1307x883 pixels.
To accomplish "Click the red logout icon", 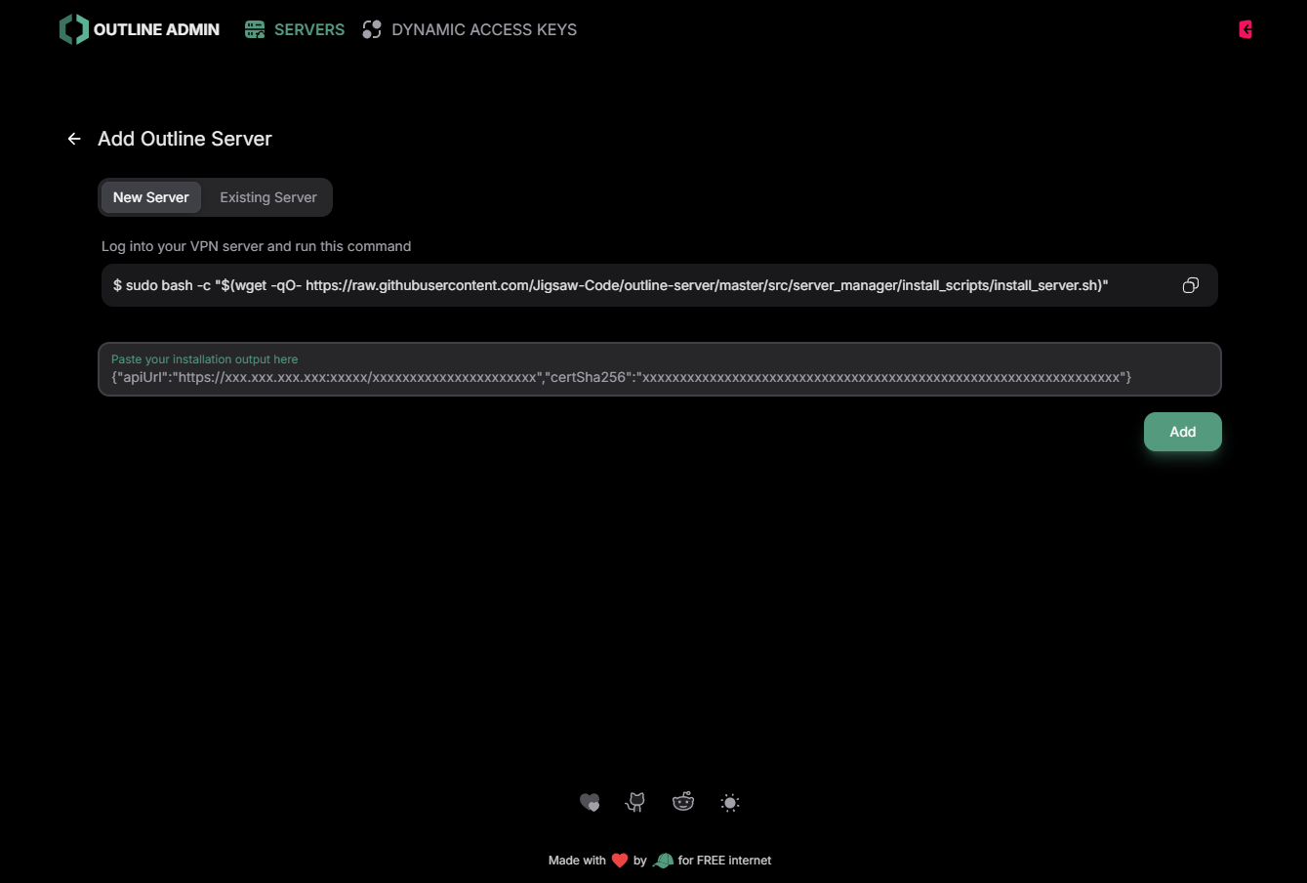I will click(x=1246, y=29).
